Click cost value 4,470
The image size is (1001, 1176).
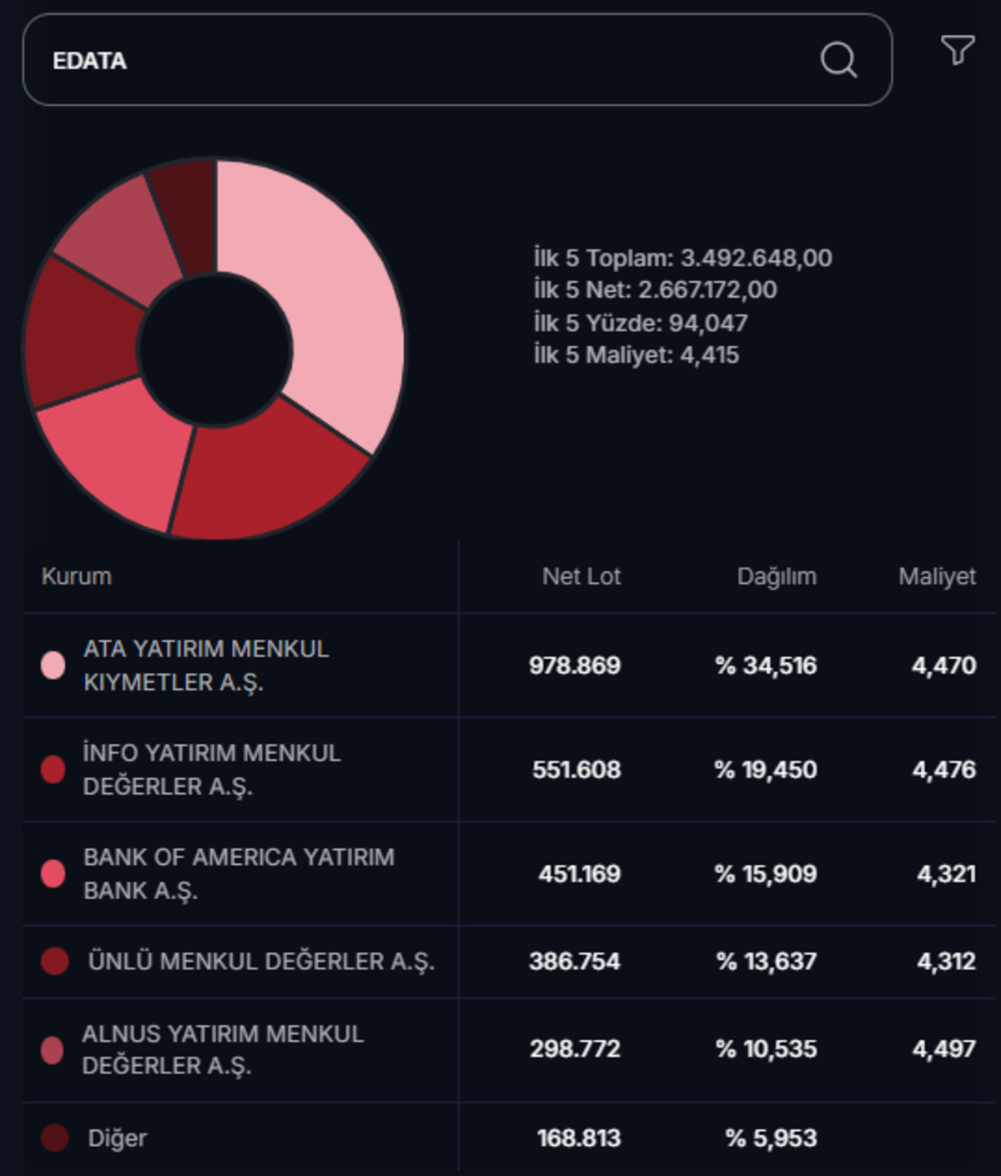[944, 666]
